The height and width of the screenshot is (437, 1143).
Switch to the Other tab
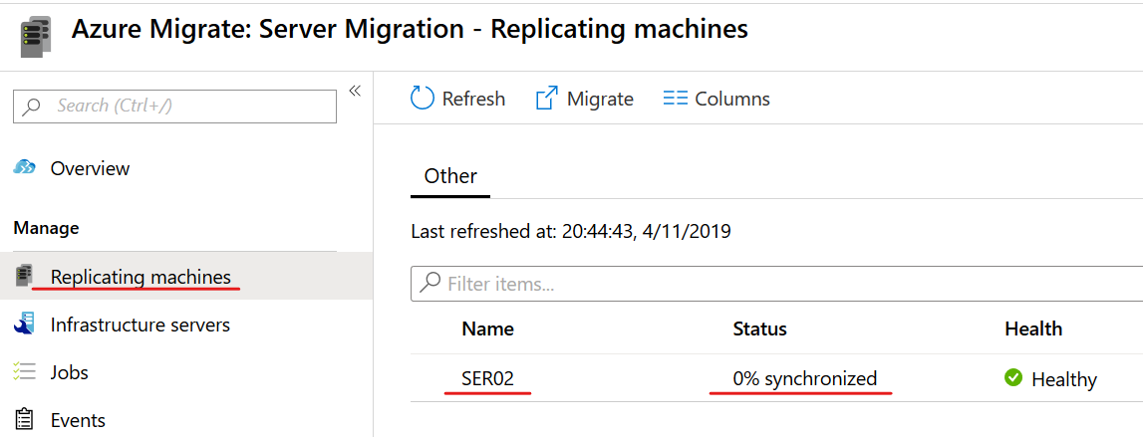pyautogui.click(x=450, y=176)
